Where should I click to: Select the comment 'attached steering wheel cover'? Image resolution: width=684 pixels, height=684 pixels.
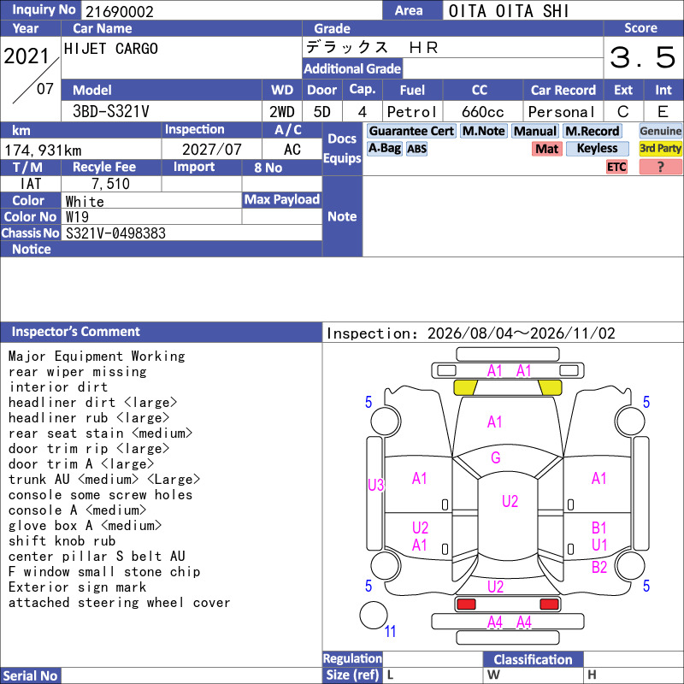[x=119, y=603]
